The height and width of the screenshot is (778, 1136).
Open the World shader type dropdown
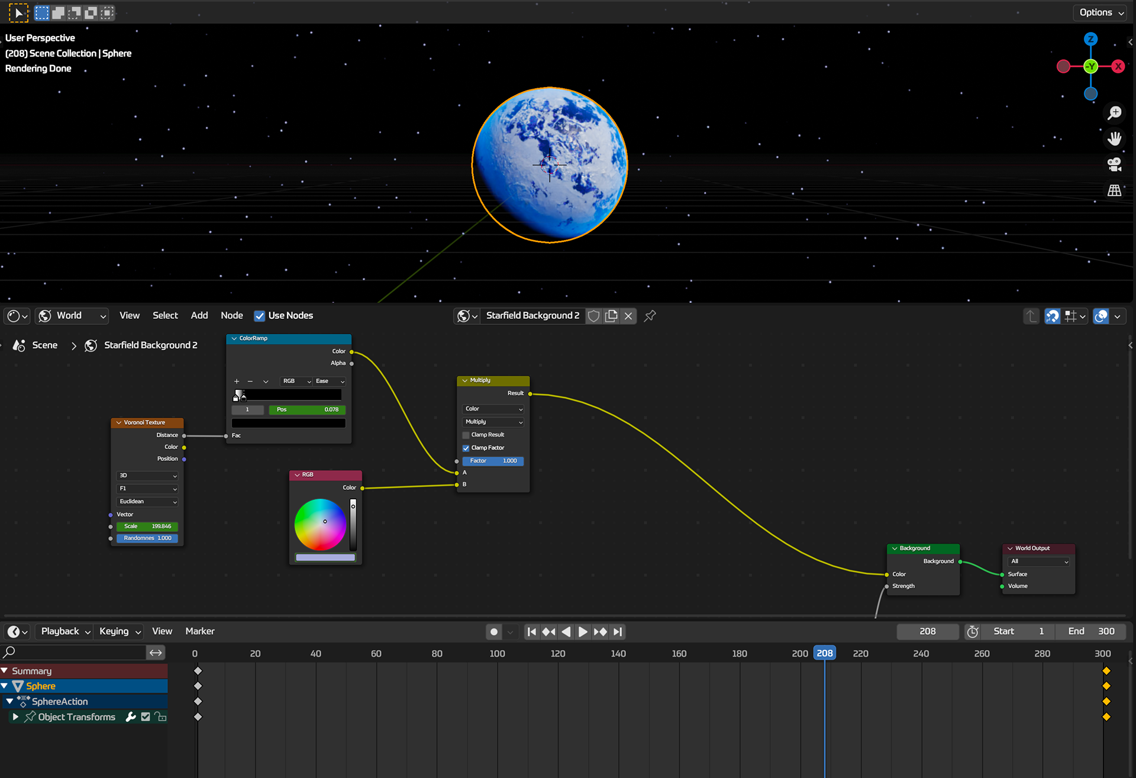click(72, 316)
